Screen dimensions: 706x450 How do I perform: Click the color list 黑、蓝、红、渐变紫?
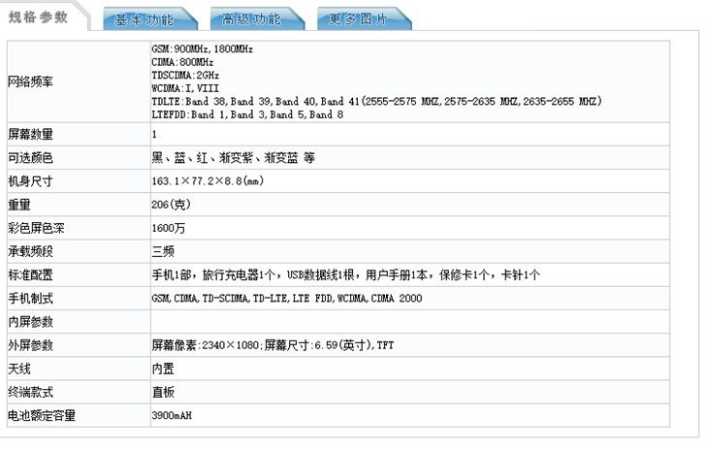233,158
